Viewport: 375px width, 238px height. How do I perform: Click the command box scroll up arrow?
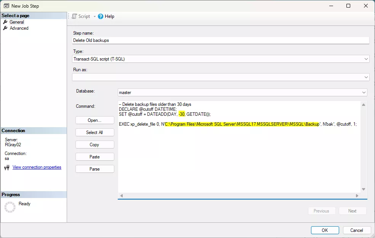coord(364,105)
